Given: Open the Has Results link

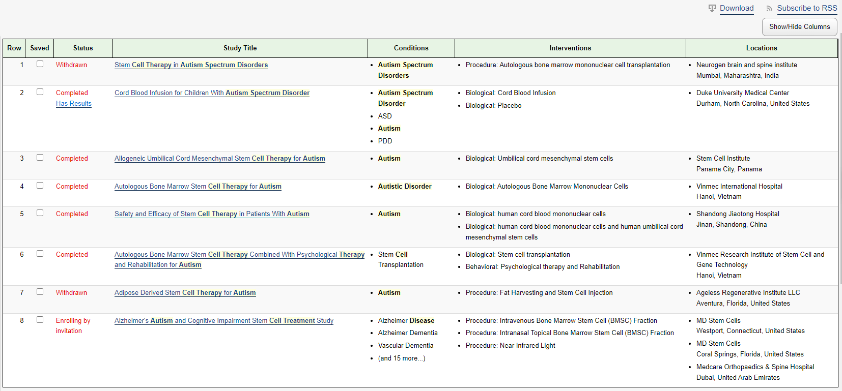Looking at the screenshot, I should point(74,104).
